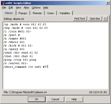Click the Goto line button
The image size is (111, 104).
[x=95, y=19]
